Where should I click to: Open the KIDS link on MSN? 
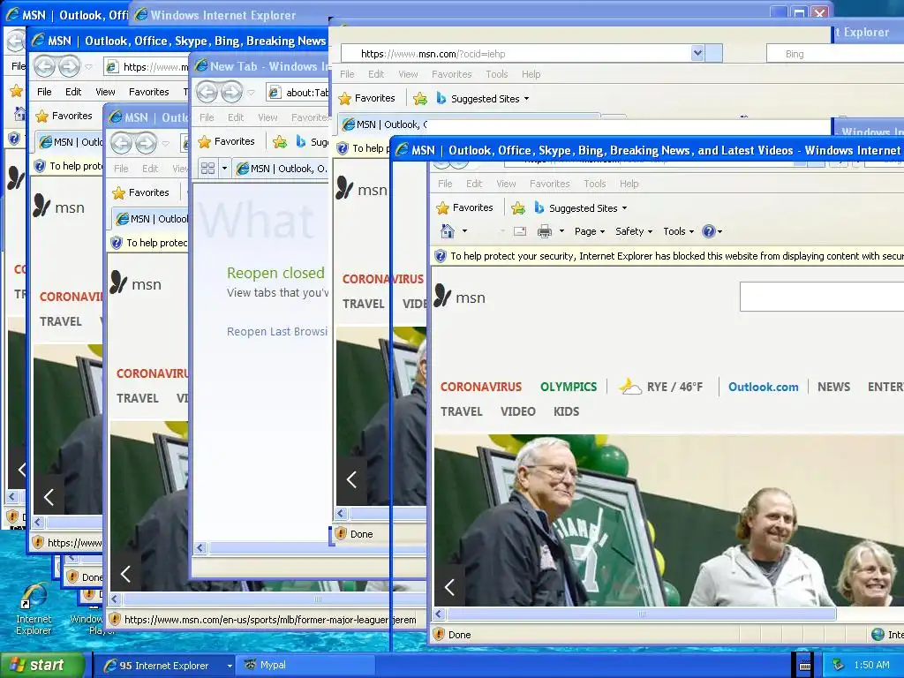point(566,411)
